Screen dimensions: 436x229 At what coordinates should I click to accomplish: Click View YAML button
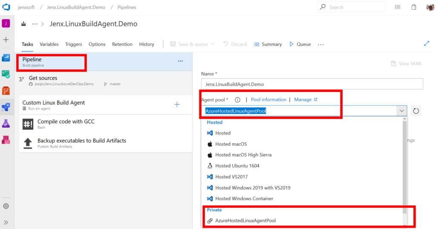pos(407,64)
